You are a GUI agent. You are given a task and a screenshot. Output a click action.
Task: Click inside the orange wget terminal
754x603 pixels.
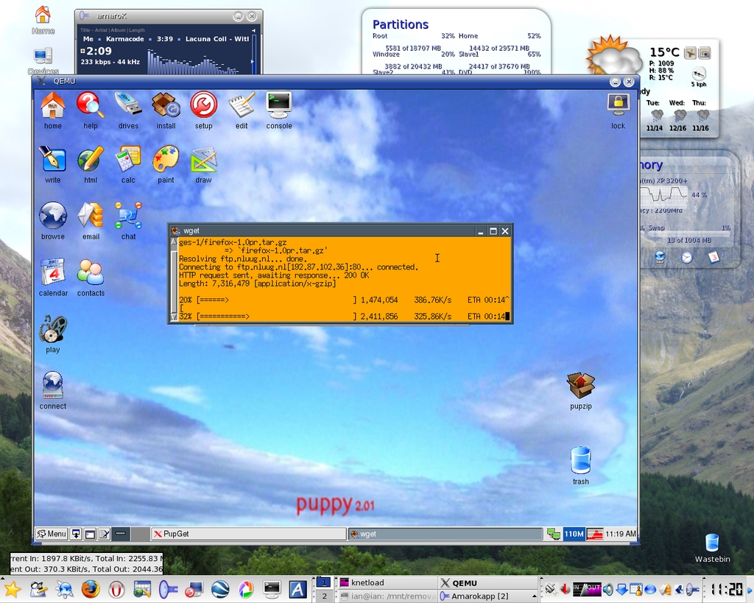tap(345, 279)
